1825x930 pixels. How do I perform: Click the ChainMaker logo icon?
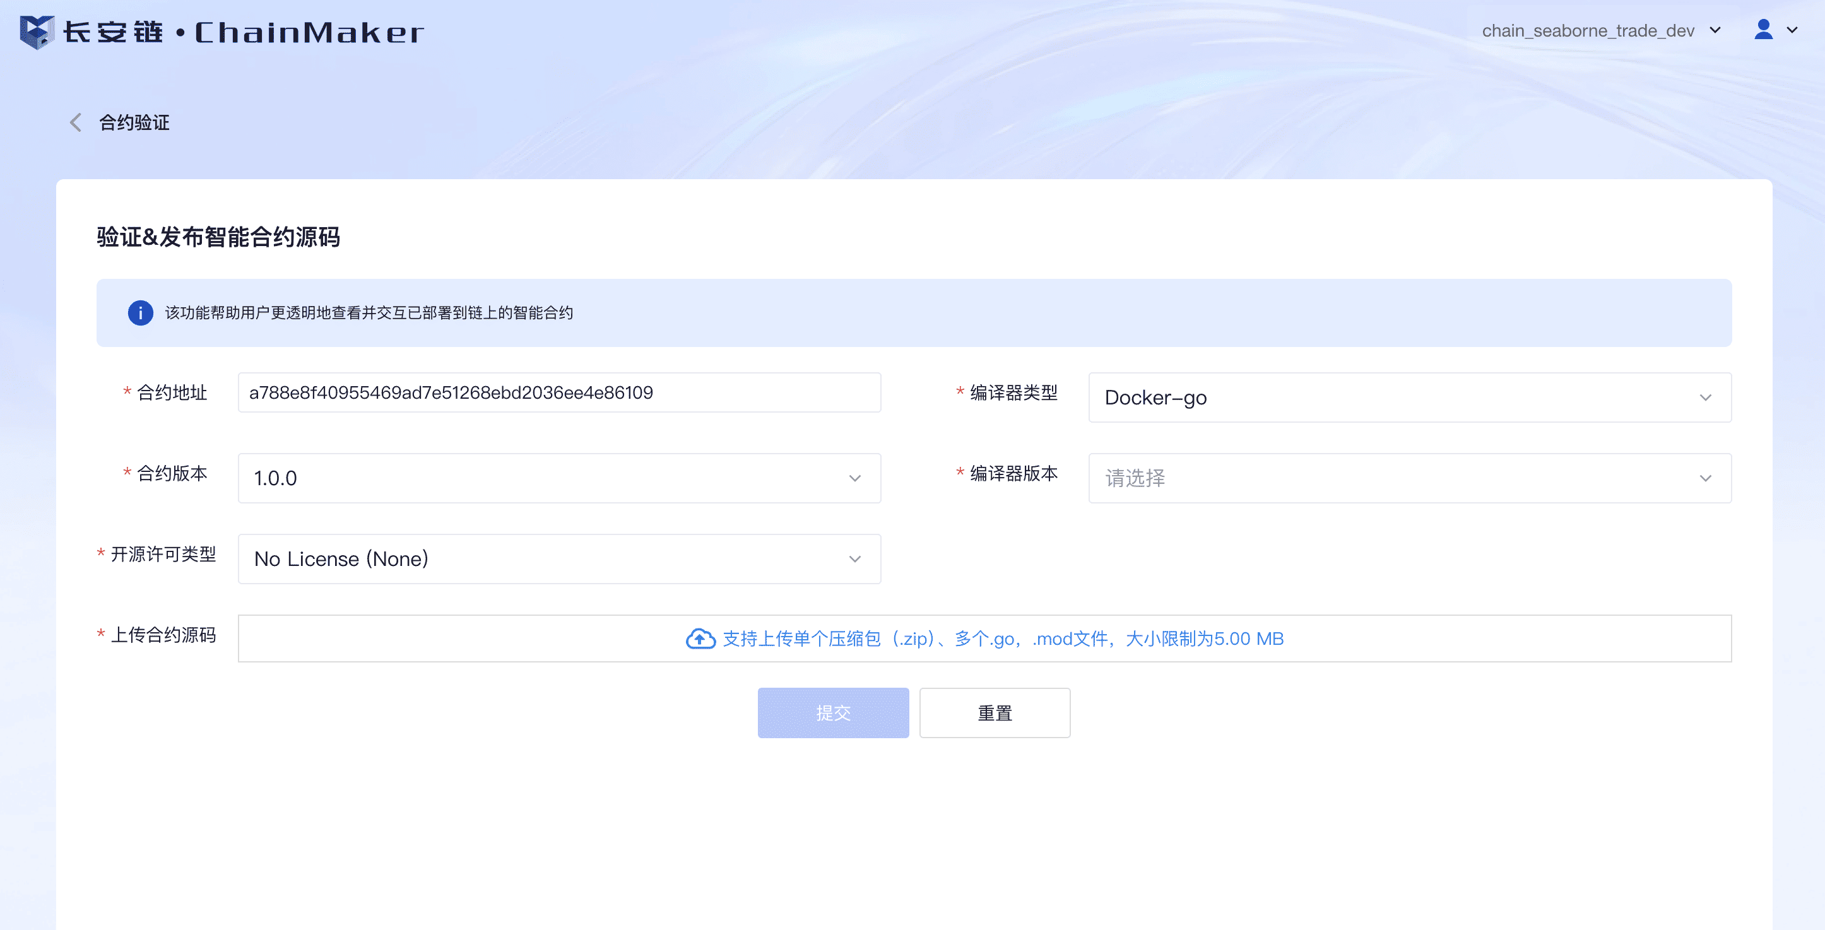[37, 32]
